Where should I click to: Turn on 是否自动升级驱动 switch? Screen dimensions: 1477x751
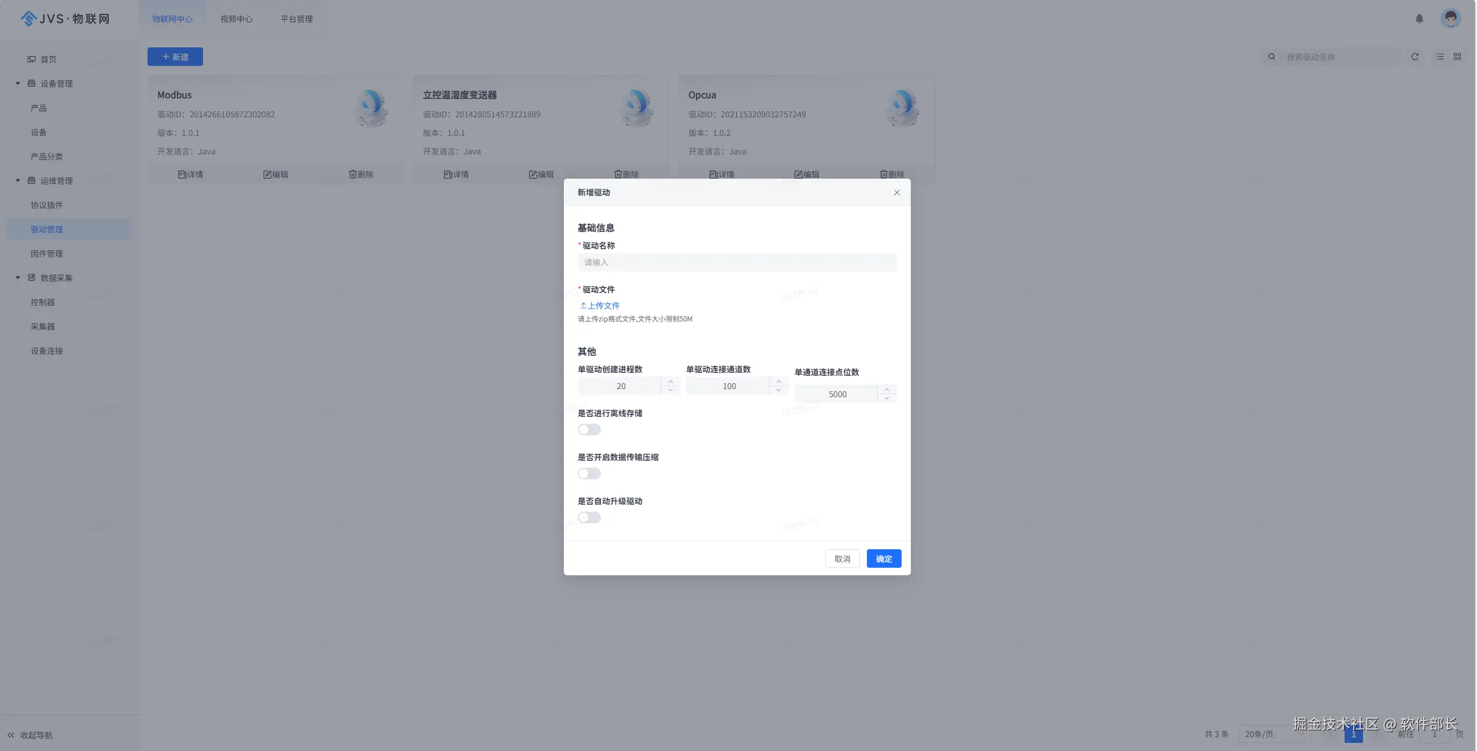point(589,517)
